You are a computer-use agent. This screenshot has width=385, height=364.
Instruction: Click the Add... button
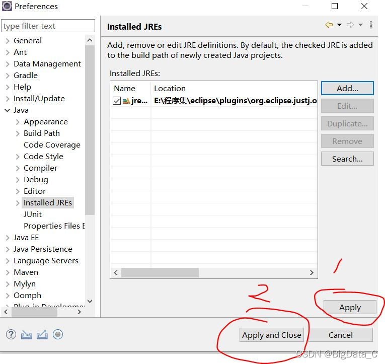pyautogui.click(x=347, y=88)
